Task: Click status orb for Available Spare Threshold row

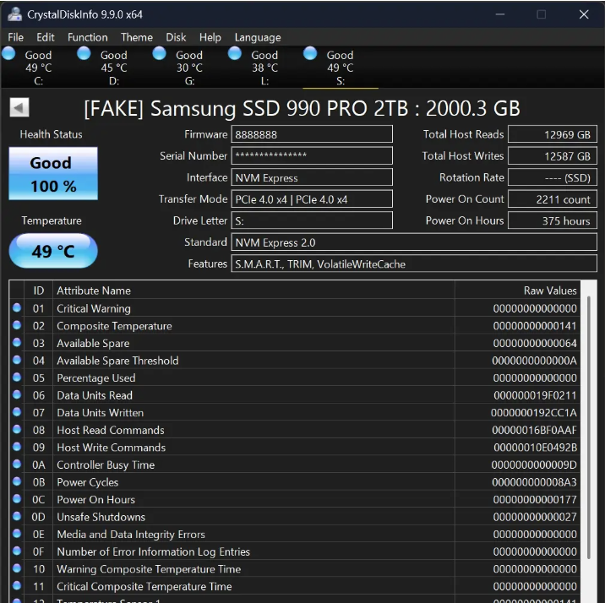Action: click(17, 360)
